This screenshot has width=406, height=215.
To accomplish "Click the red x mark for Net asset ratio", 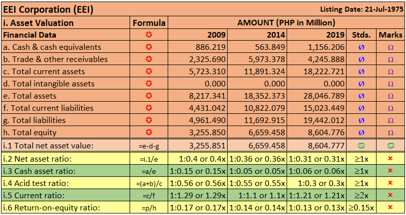I will [x=390, y=158].
